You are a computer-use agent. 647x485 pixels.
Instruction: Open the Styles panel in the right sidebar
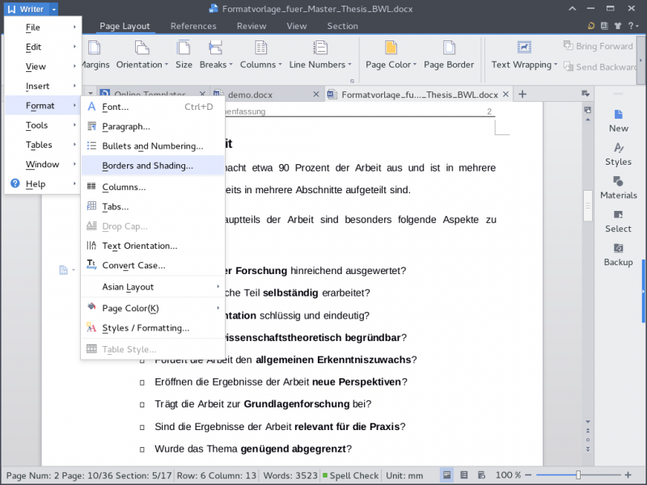click(618, 156)
